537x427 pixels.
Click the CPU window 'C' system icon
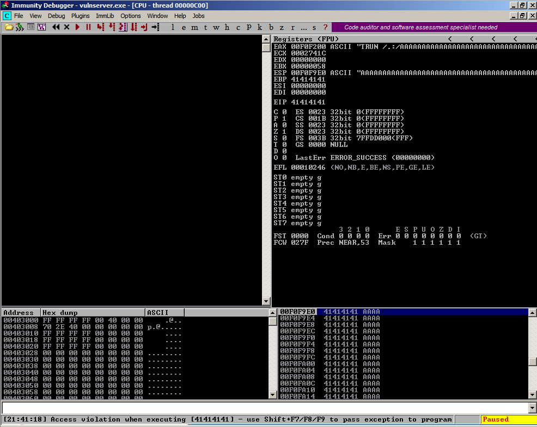tap(7, 16)
